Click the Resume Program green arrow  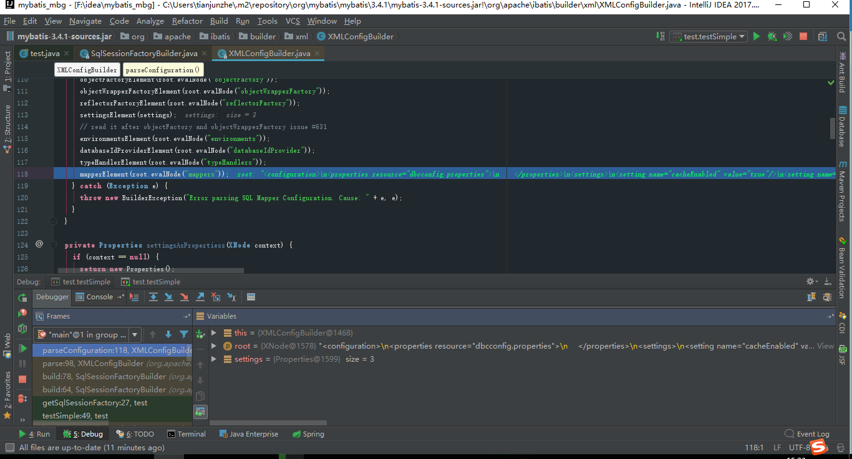(23, 349)
